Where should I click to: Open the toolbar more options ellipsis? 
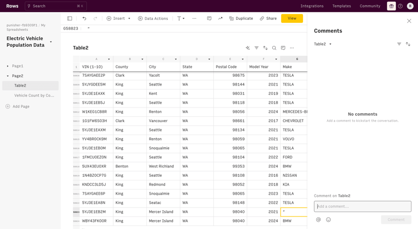194,18
